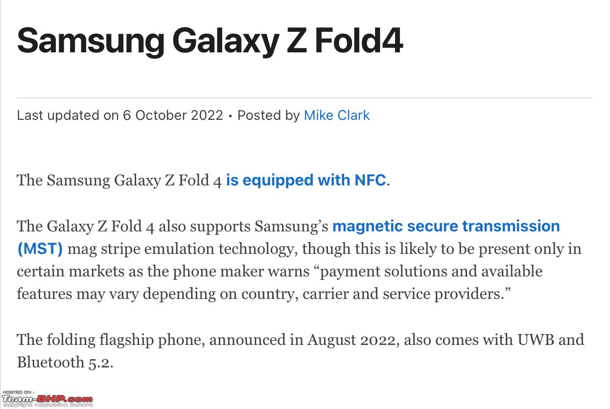
Task: Click the Team-BHP.com logo watermark
Action: 47,399
